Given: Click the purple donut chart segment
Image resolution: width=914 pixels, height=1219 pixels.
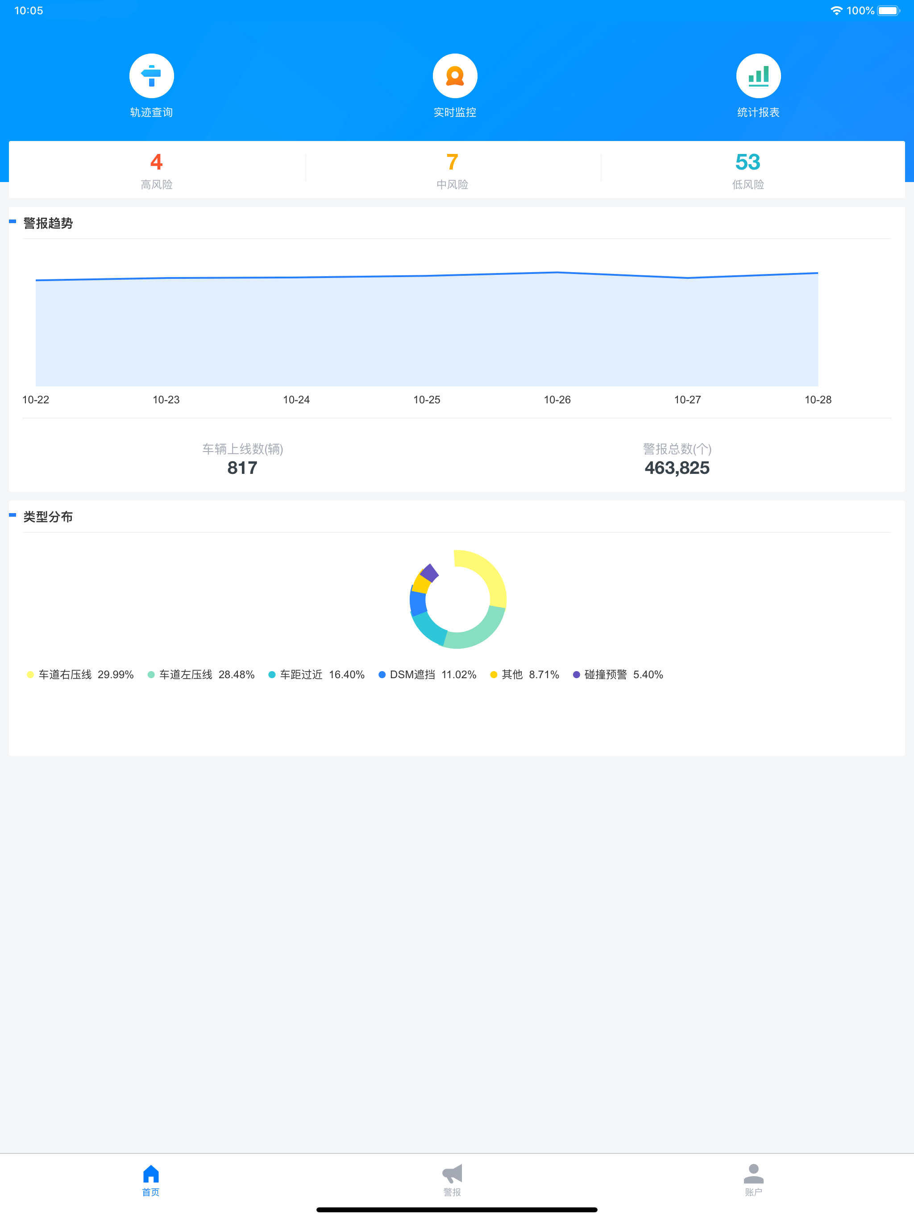Looking at the screenshot, I should tap(430, 573).
